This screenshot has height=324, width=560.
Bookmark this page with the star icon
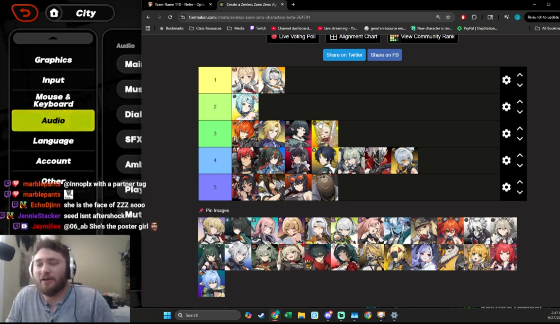coord(448,17)
